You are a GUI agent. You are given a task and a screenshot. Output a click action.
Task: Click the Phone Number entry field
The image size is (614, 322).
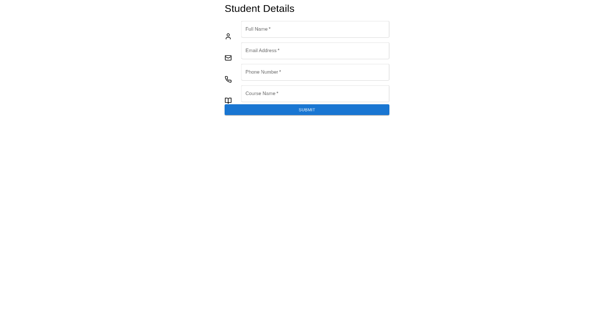click(x=315, y=72)
